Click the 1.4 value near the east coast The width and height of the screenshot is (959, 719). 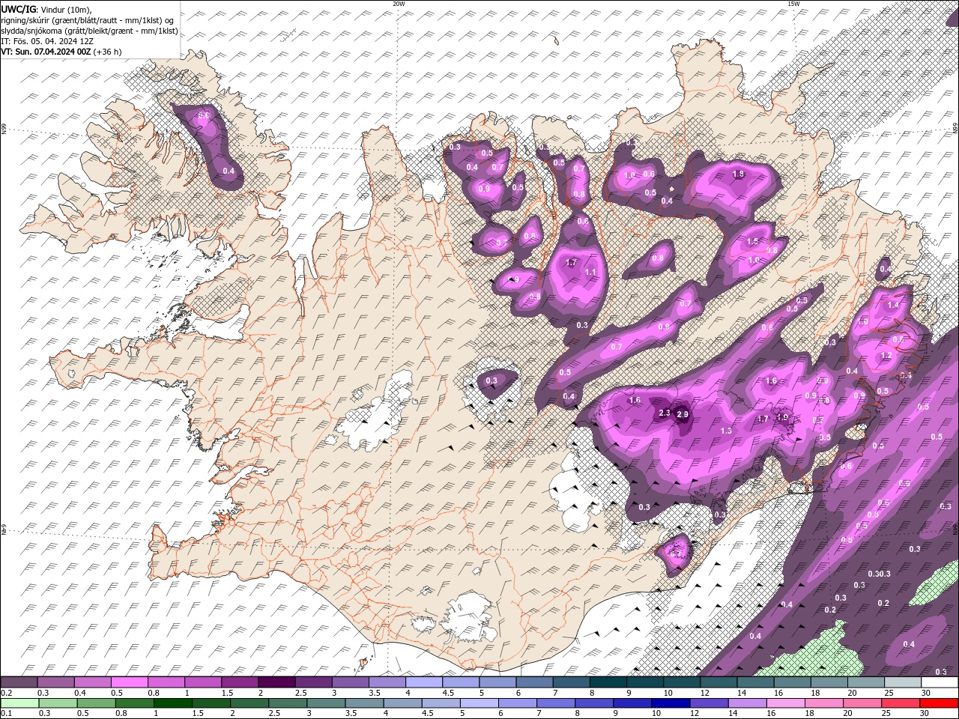pos(892,306)
